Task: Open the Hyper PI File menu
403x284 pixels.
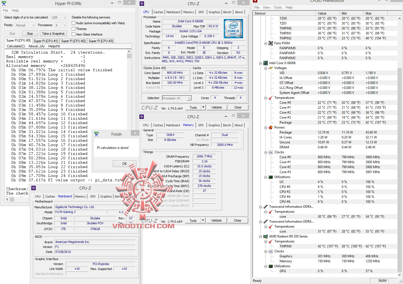Action: pyautogui.click(x=5, y=10)
